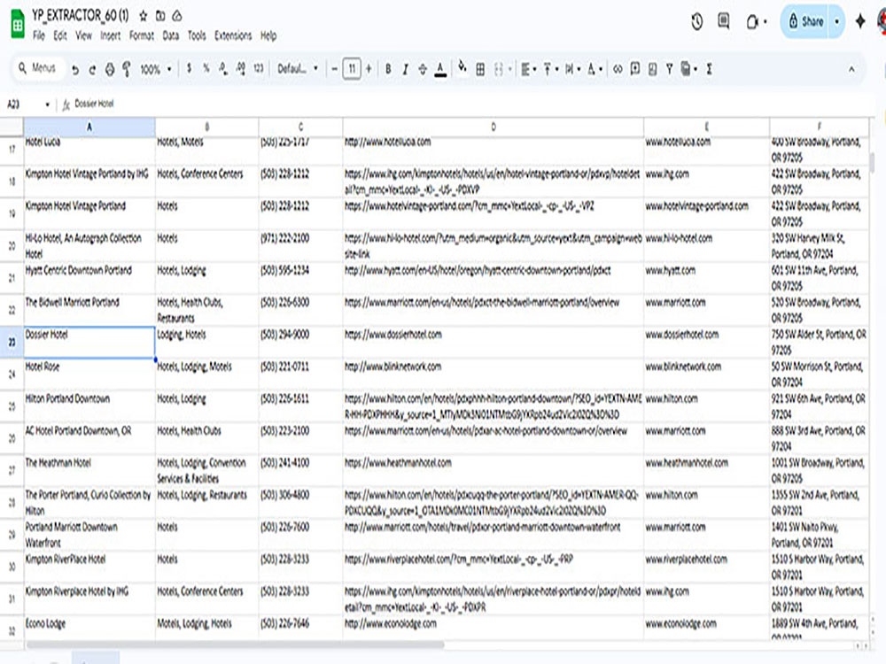View cloud save status
The image size is (886, 664).
tap(177, 16)
